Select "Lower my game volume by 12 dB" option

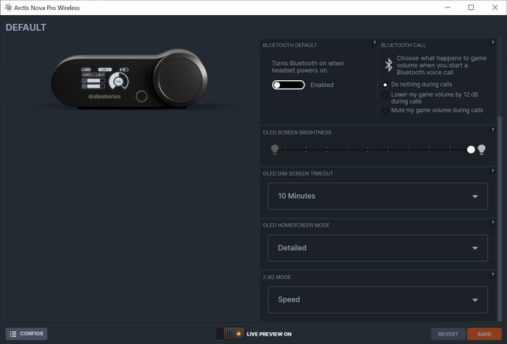pos(385,95)
